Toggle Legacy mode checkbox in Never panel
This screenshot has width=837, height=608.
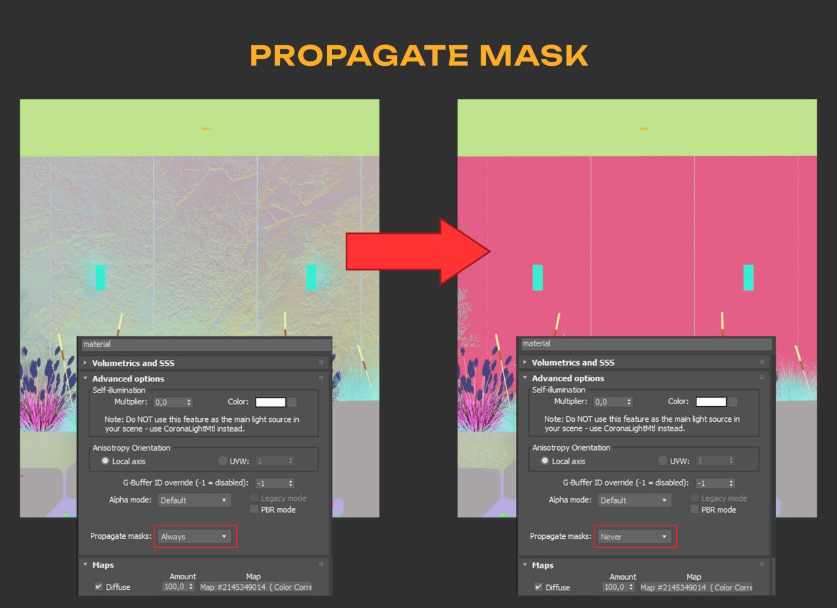pos(694,498)
